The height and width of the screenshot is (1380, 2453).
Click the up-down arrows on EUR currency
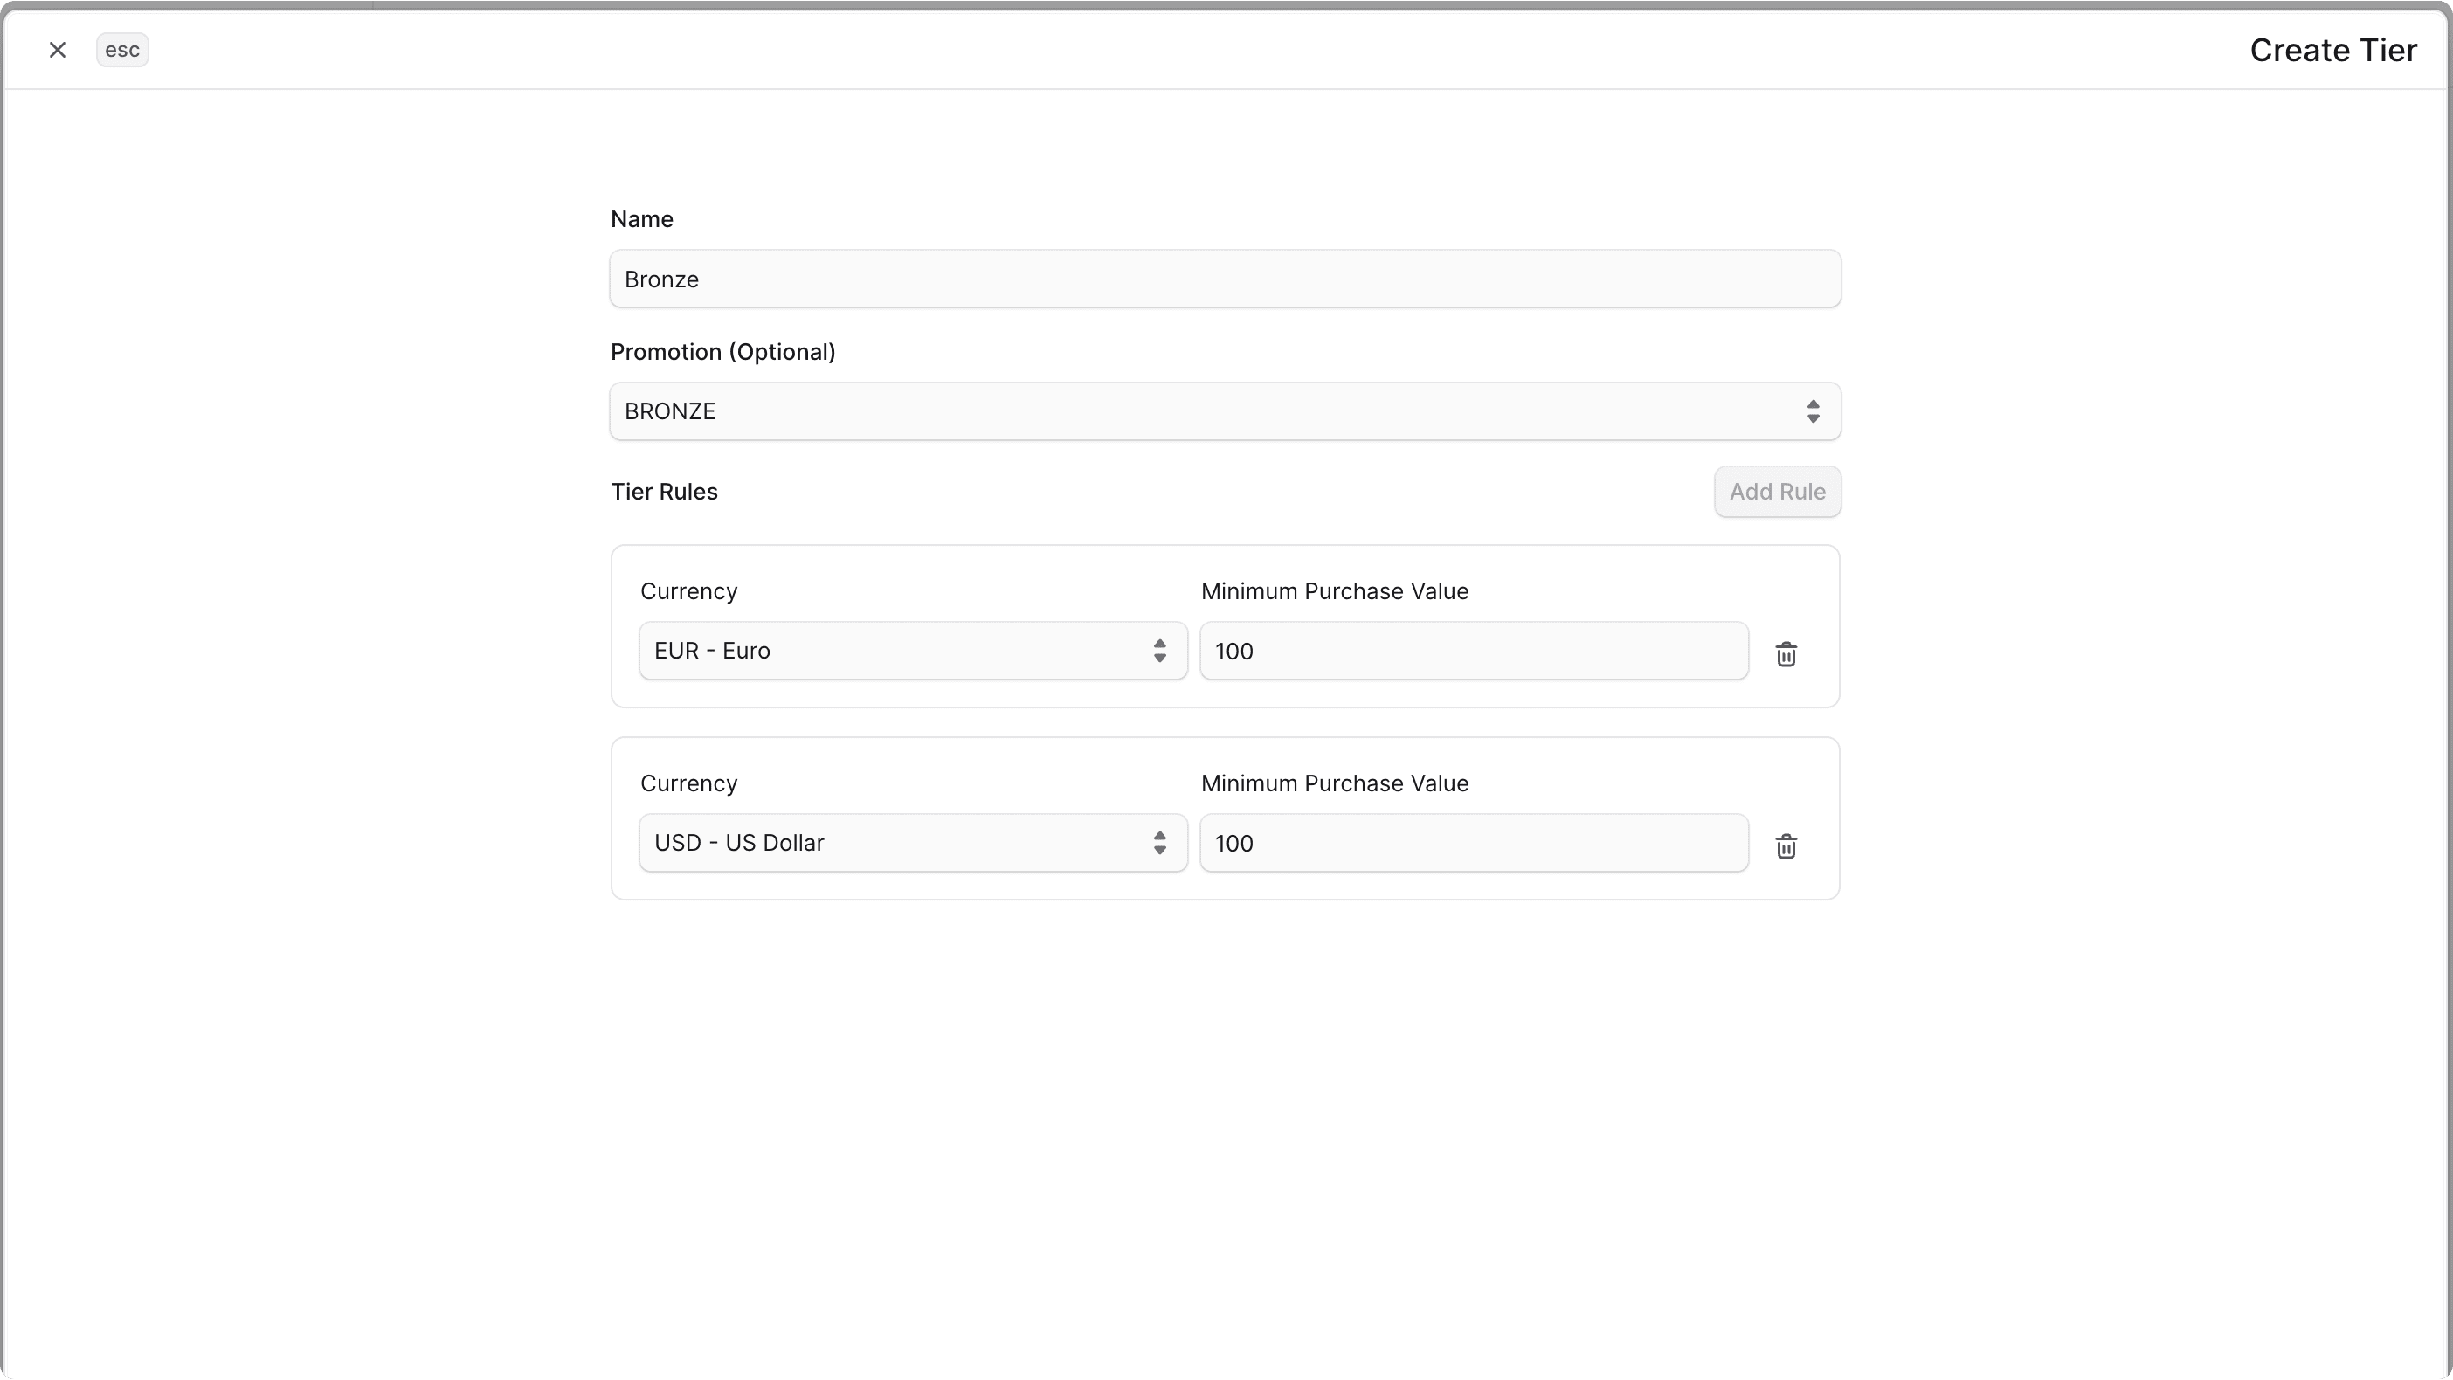coord(1160,651)
